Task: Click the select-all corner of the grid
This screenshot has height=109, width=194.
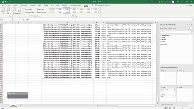Action: (2, 23)
